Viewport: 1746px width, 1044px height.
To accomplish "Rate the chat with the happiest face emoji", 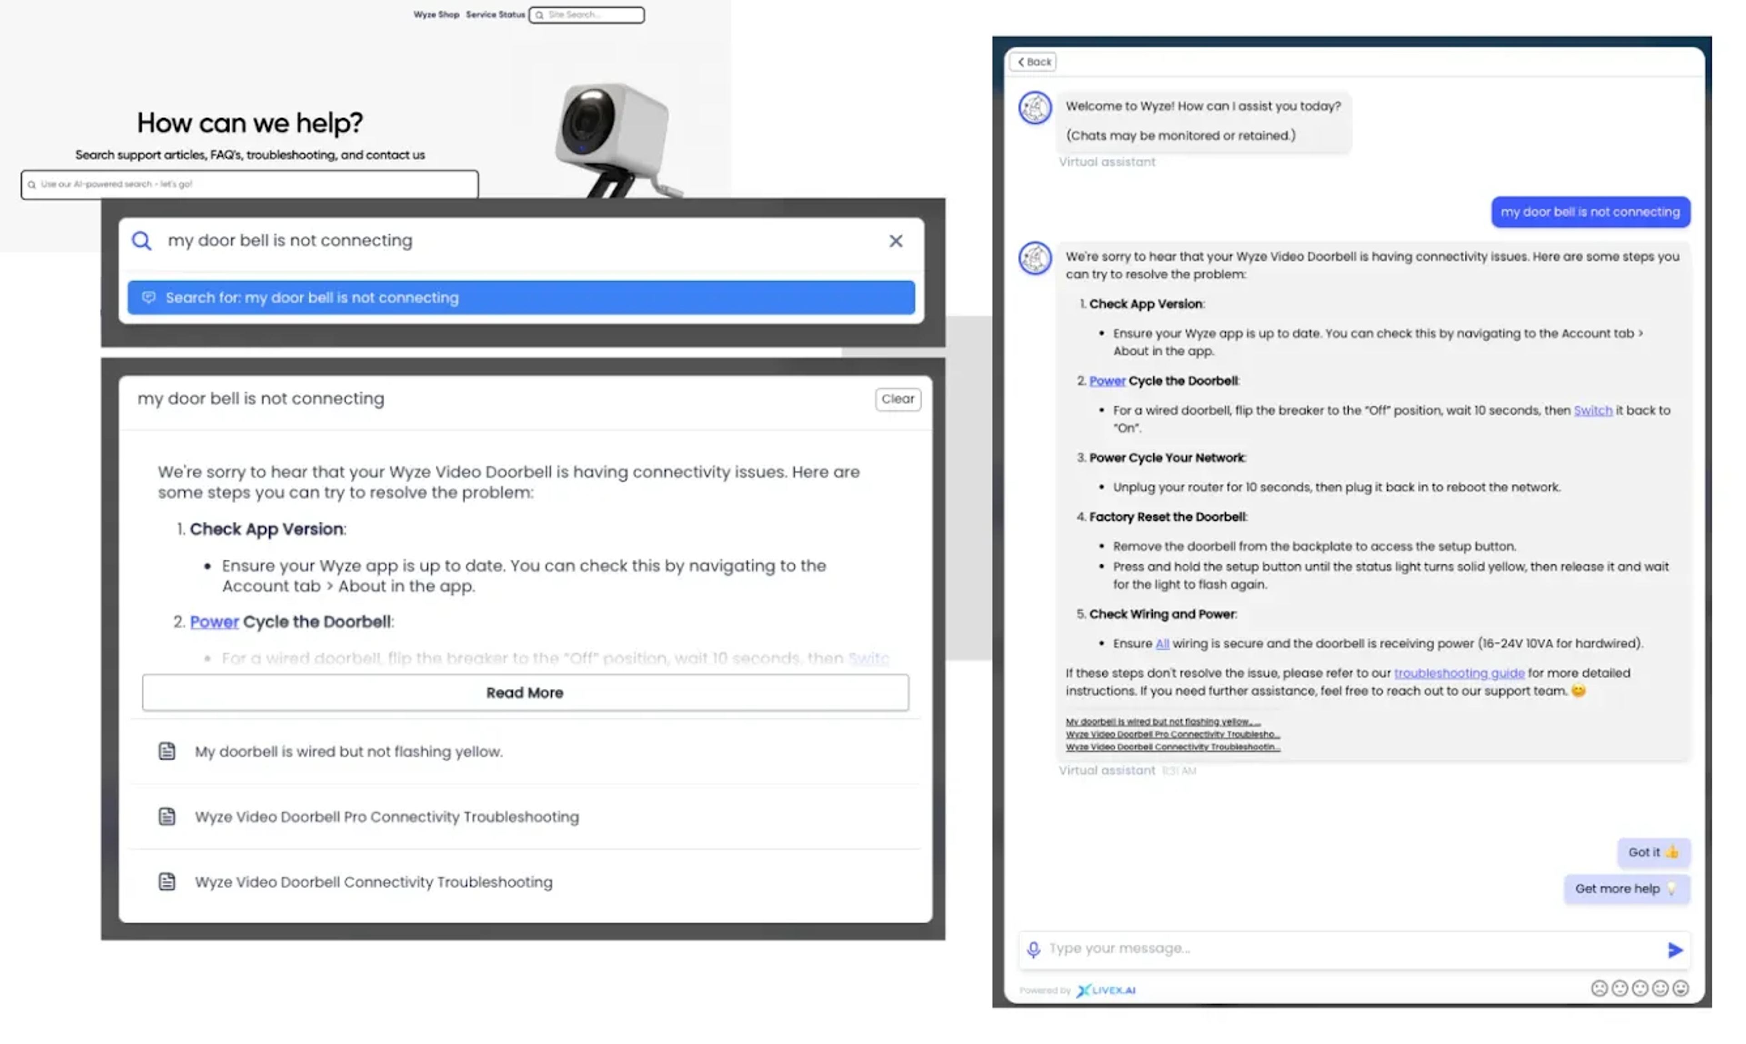I will point(1681,988).
